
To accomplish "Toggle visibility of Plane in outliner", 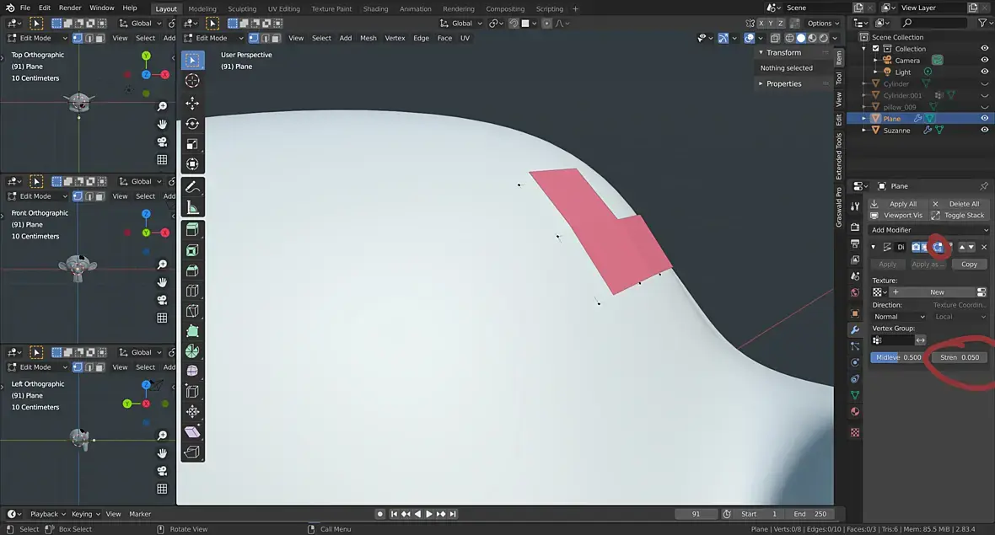I will [984, 119].
